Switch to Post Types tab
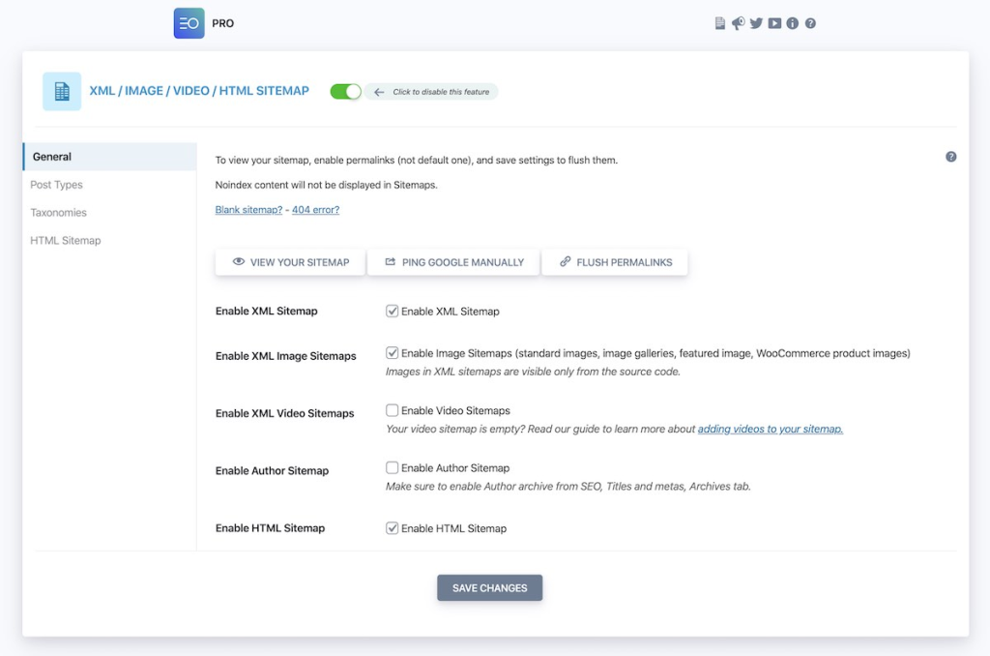 tap(56, 185)
